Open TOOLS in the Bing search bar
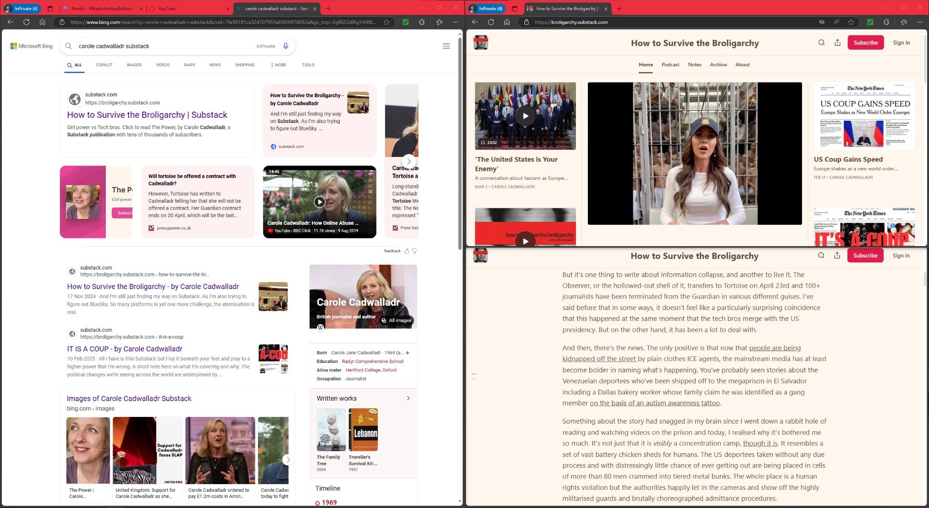Viewport: 929px width, 508px height. [x=308, y=65]
